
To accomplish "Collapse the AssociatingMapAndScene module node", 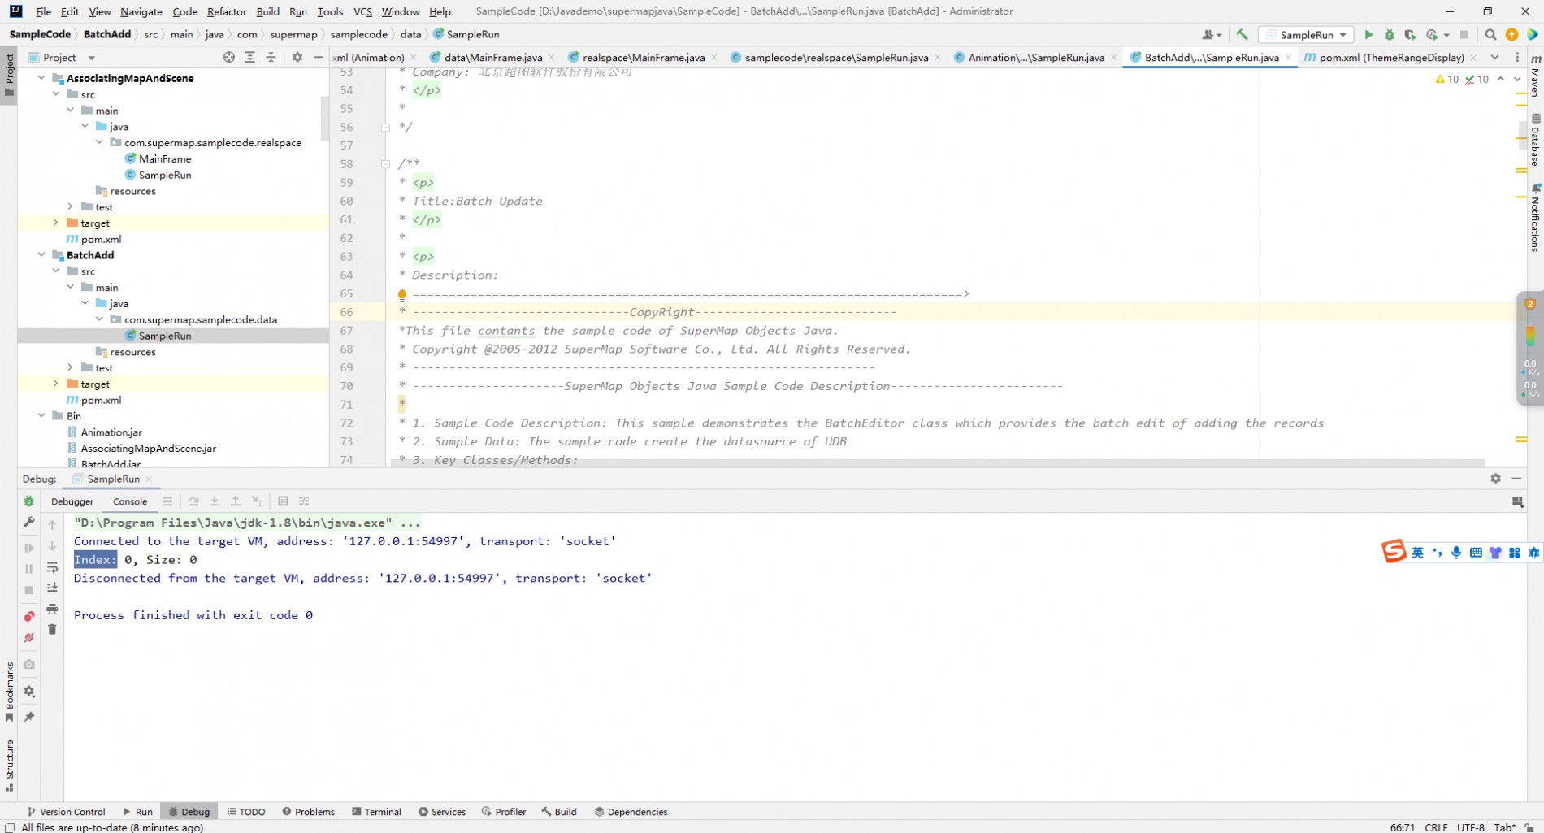I will [41, 78].
